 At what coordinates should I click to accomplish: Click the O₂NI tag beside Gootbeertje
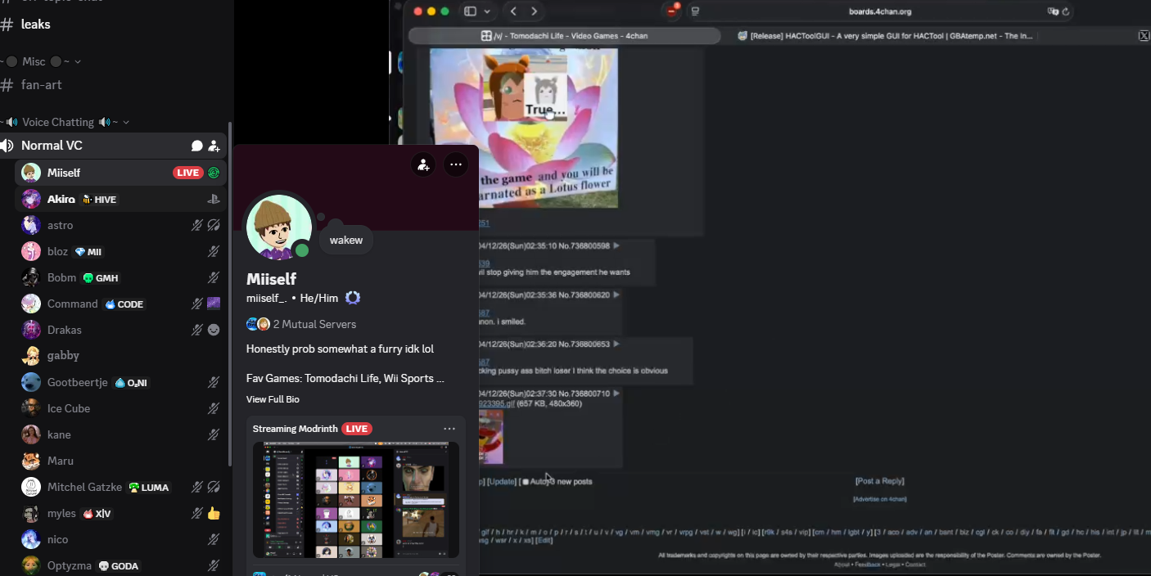coord(132,382)
